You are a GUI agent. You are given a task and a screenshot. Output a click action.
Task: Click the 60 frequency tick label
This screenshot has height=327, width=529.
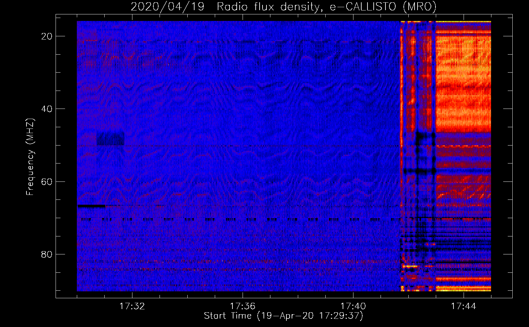tap(47, 181)
